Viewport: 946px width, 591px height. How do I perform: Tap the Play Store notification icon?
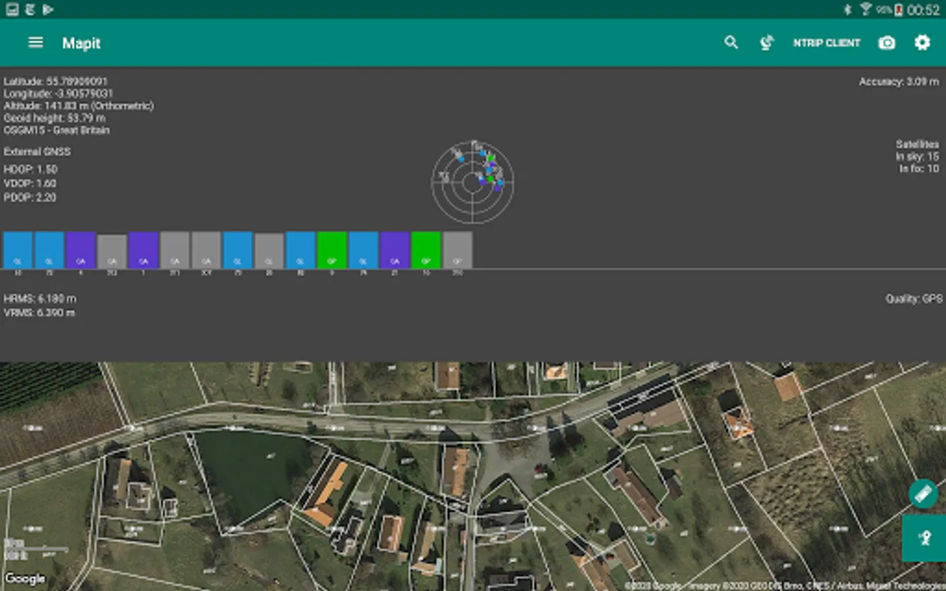[x=48, y=9]
